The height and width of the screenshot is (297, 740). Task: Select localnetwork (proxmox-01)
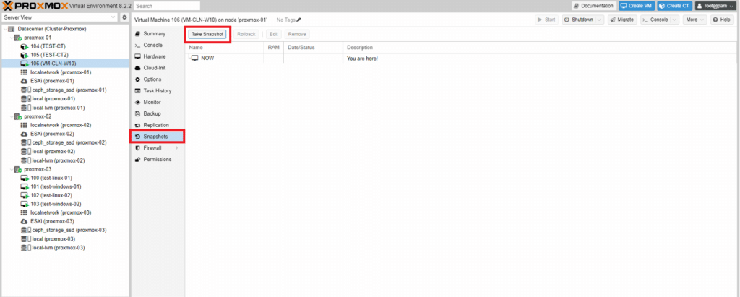(x=61, y=72)
